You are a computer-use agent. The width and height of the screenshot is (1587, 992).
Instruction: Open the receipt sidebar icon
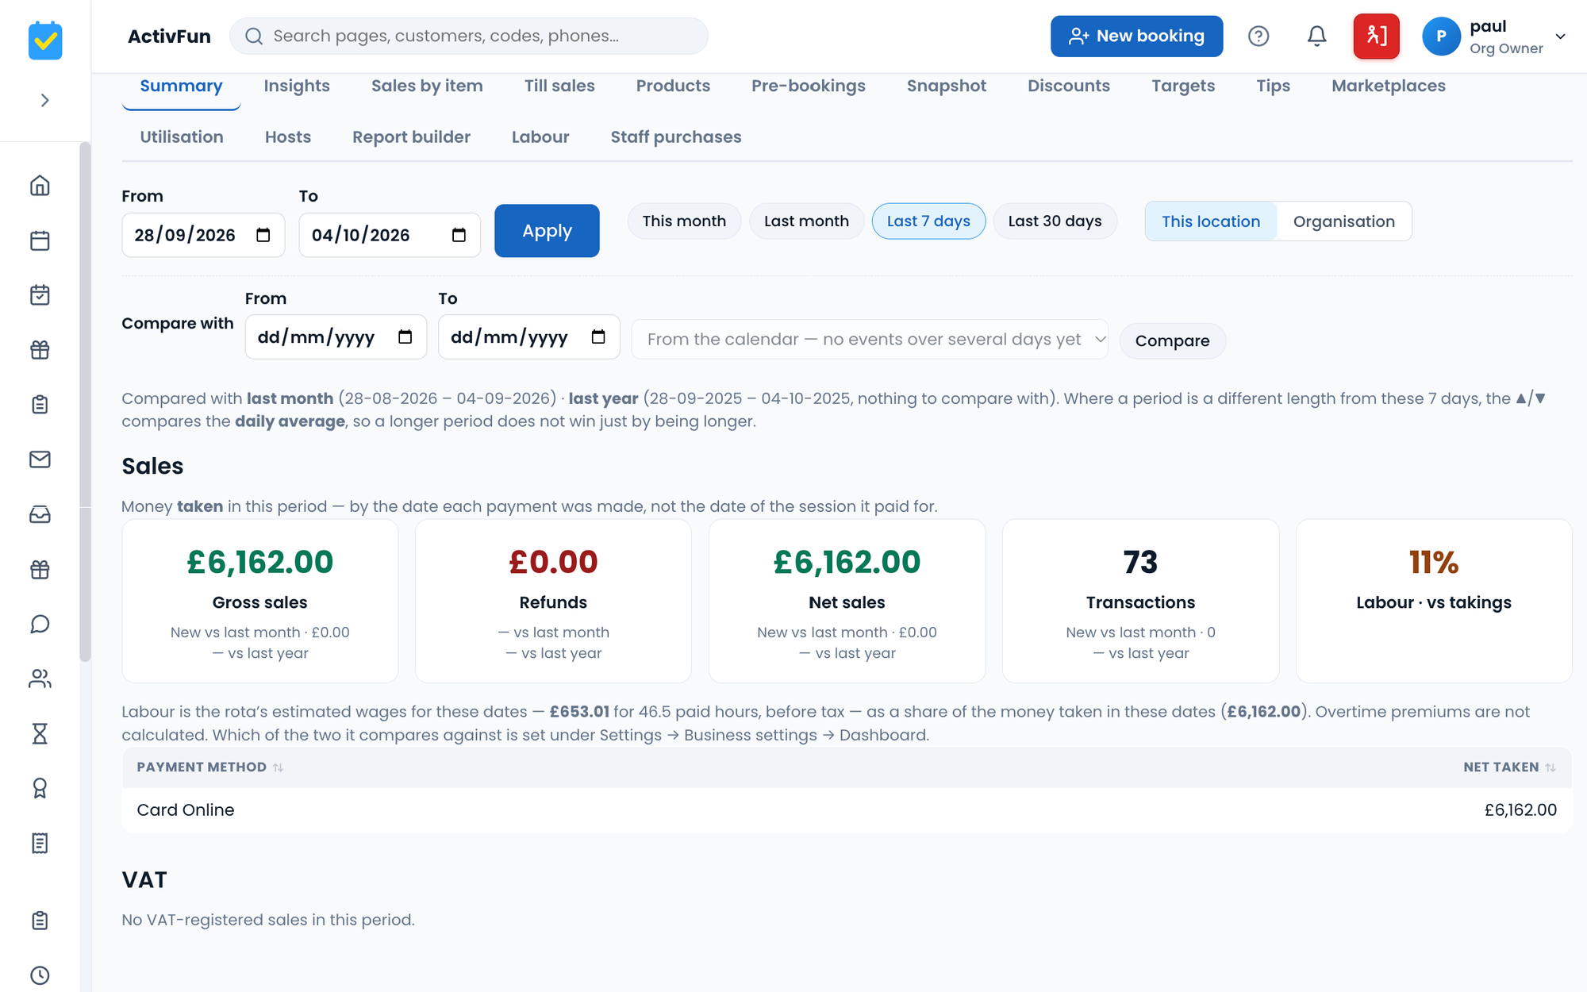pos(40,843)
